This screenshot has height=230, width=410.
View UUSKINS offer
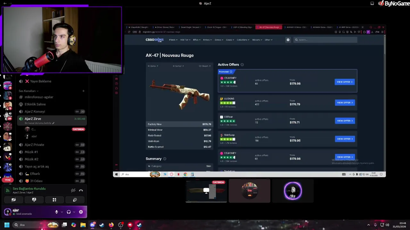345,103
